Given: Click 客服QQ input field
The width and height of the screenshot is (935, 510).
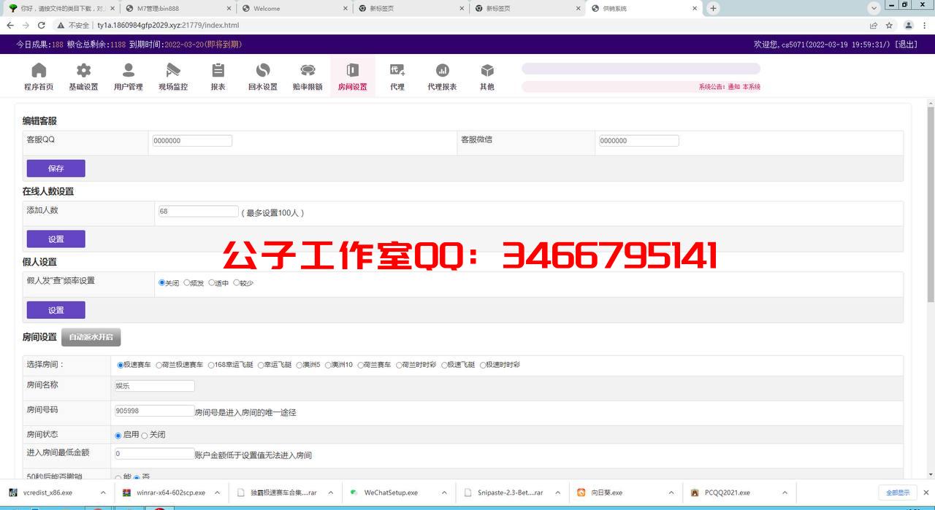Looking at the screenshot, I should 192,141.
